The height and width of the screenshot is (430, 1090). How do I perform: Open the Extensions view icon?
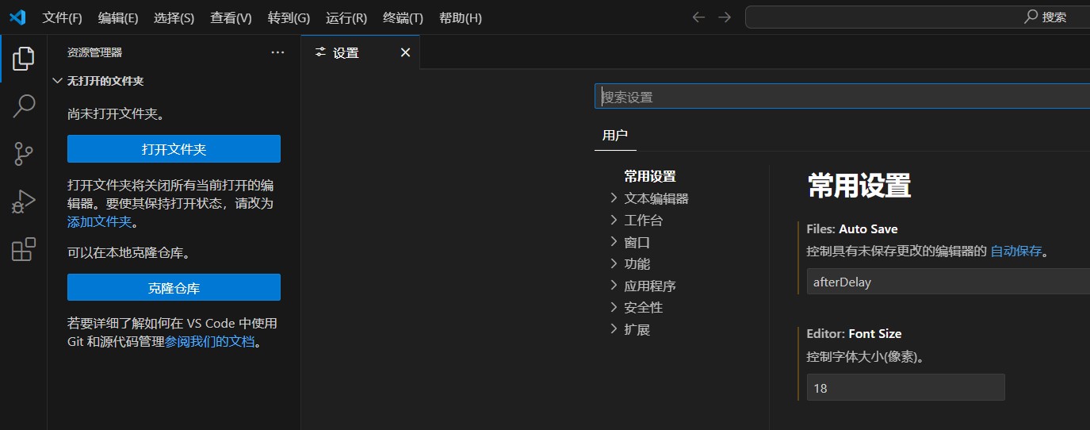click(x=24, y=249)
